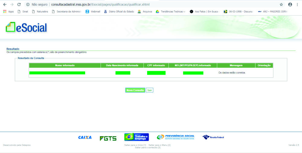Follow the Saltar para o Início link

(135, 145)
